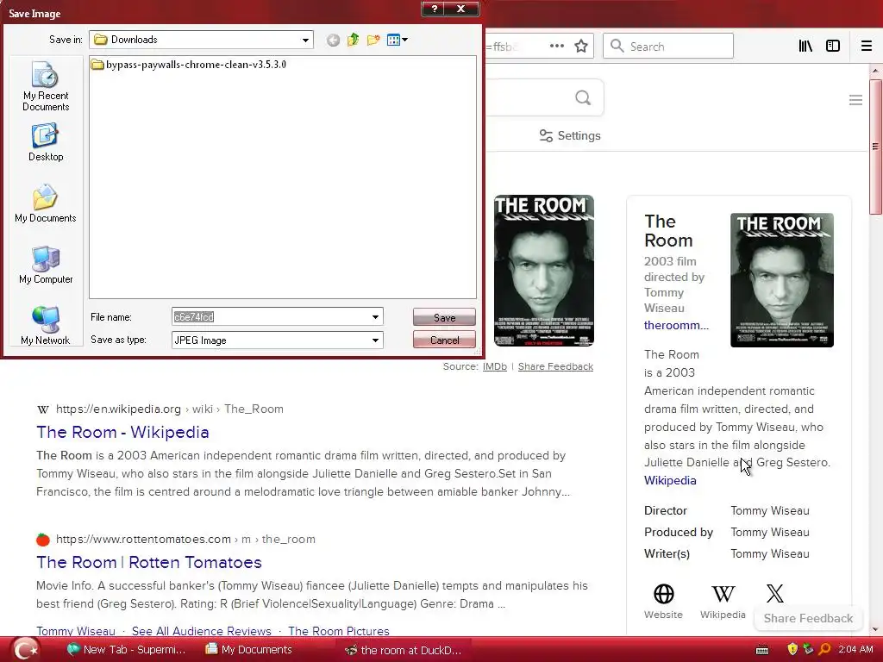Image resolution: width=883 pixels, height=662 pixels.
Task: Click the Cancel button
Action: pos(444,340)
